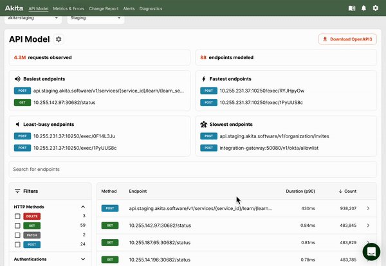Click sort arrow next to Count
Viewport: 386px width, 266px height.
(x=340, y=191)
